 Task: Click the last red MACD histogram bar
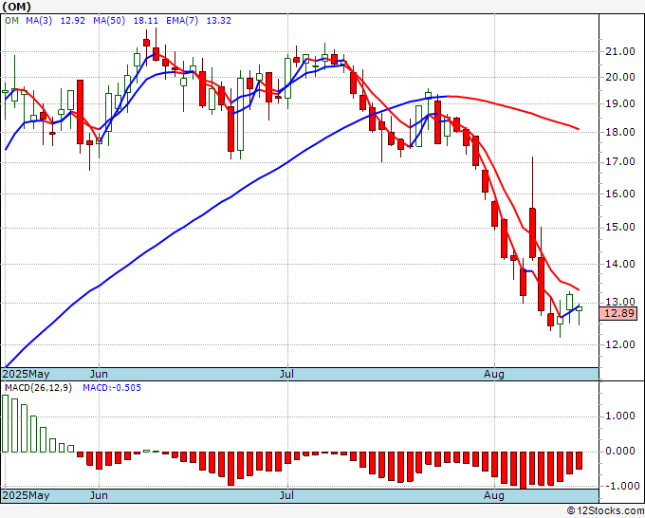pos(580,460)
